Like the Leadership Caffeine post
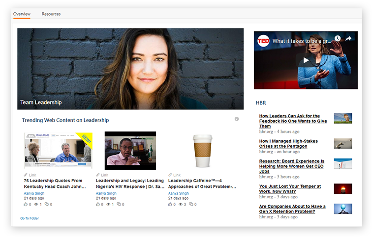Image resolution: width=372 pixels, height=237 pixels. [170, 204]
